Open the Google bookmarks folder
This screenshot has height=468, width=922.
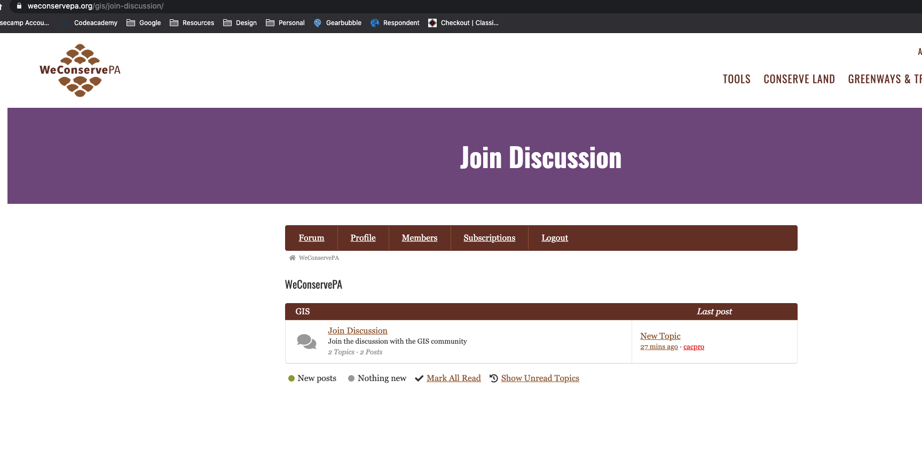(x=144, y=23)
